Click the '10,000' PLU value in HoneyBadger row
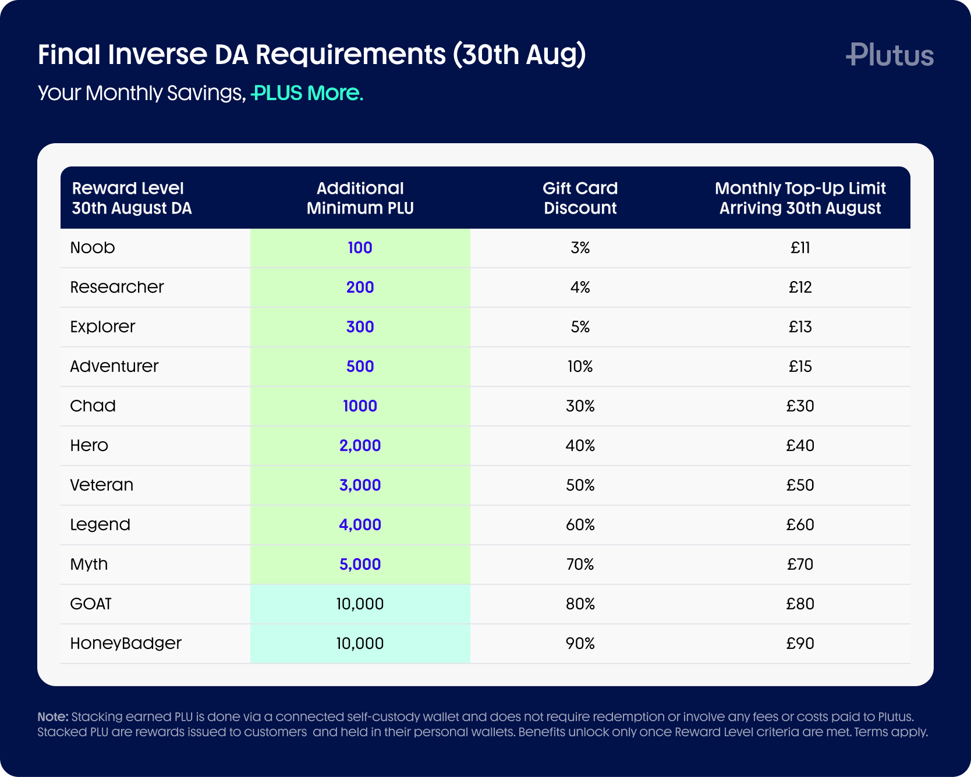 360,644
